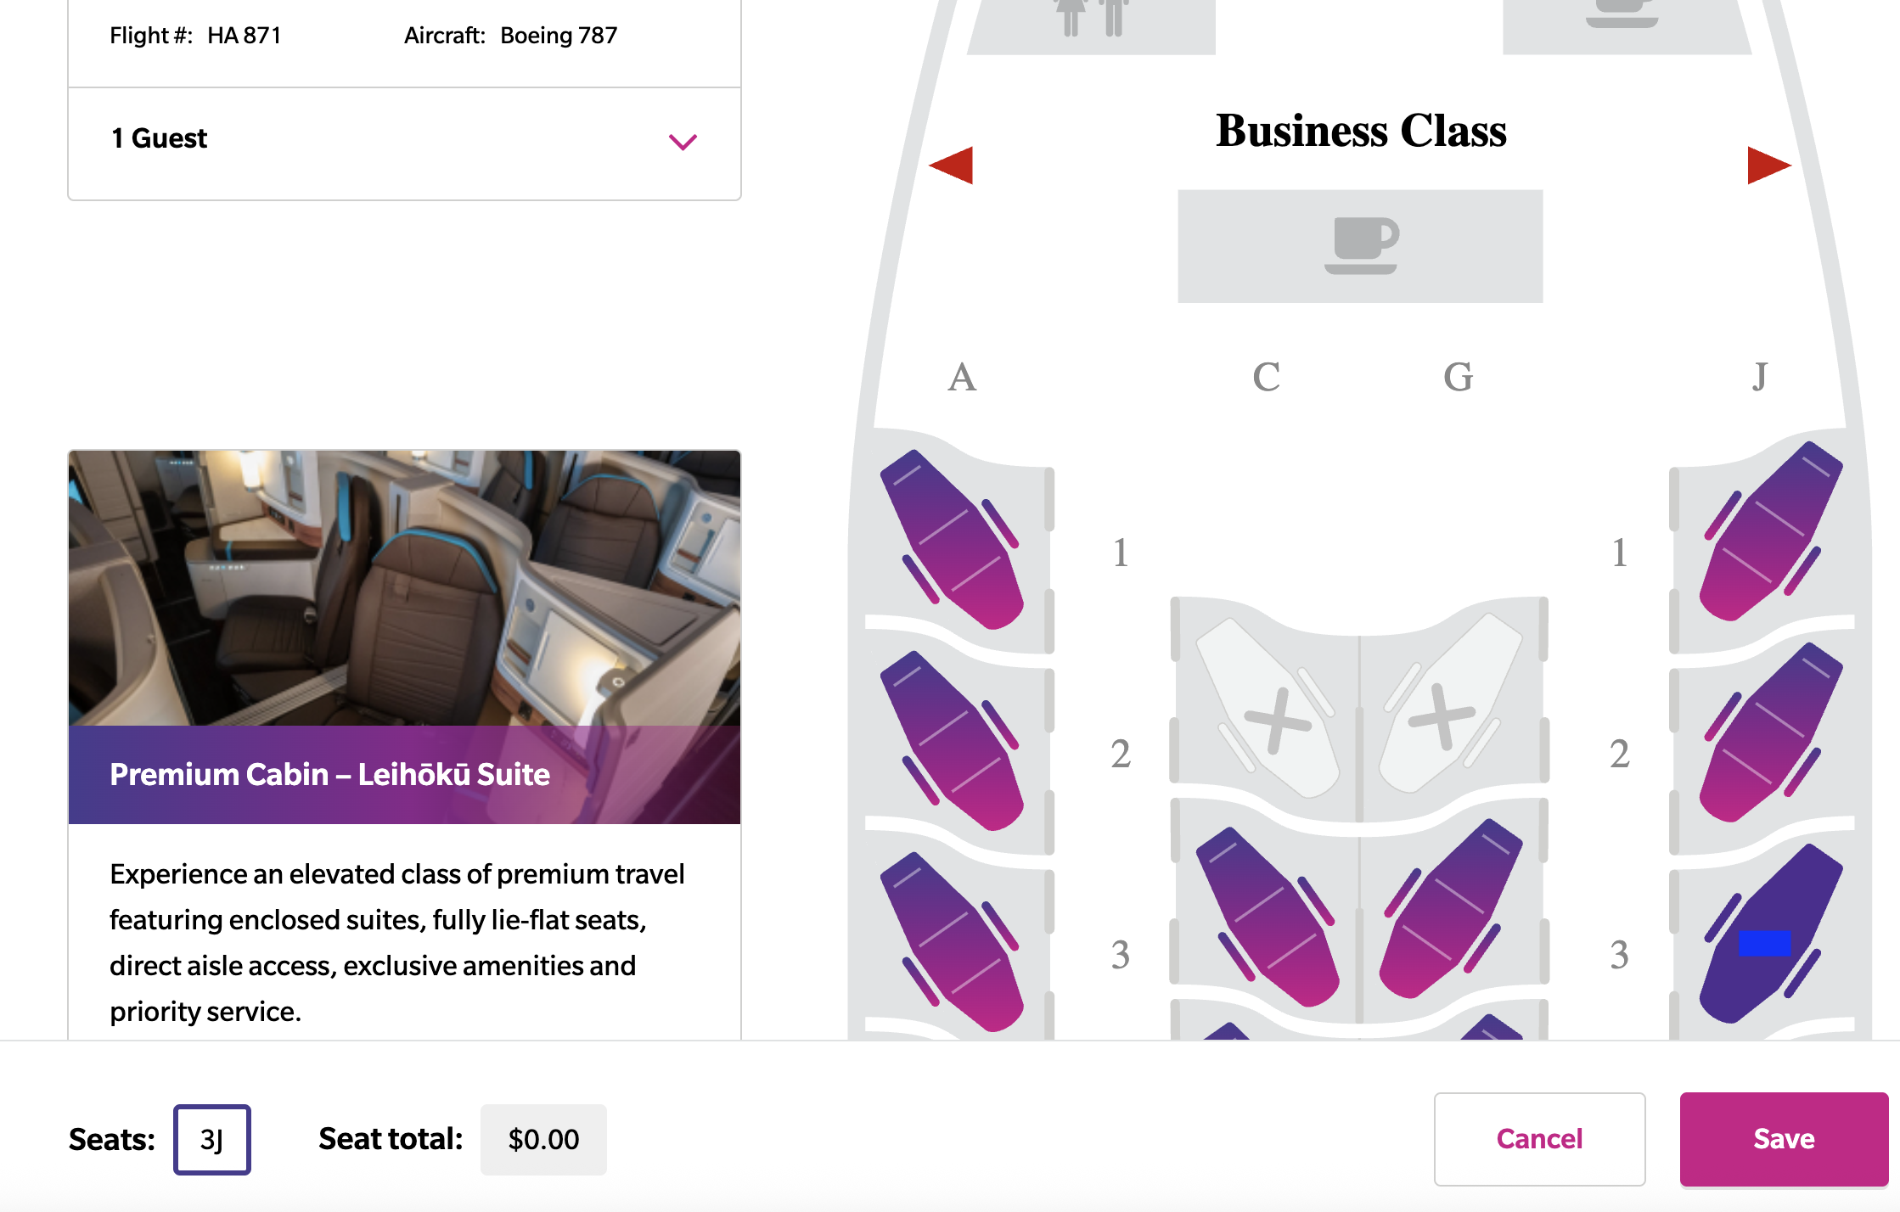
Task: Go to previous cabin with left red arrow
Action: tap(951, 165)
